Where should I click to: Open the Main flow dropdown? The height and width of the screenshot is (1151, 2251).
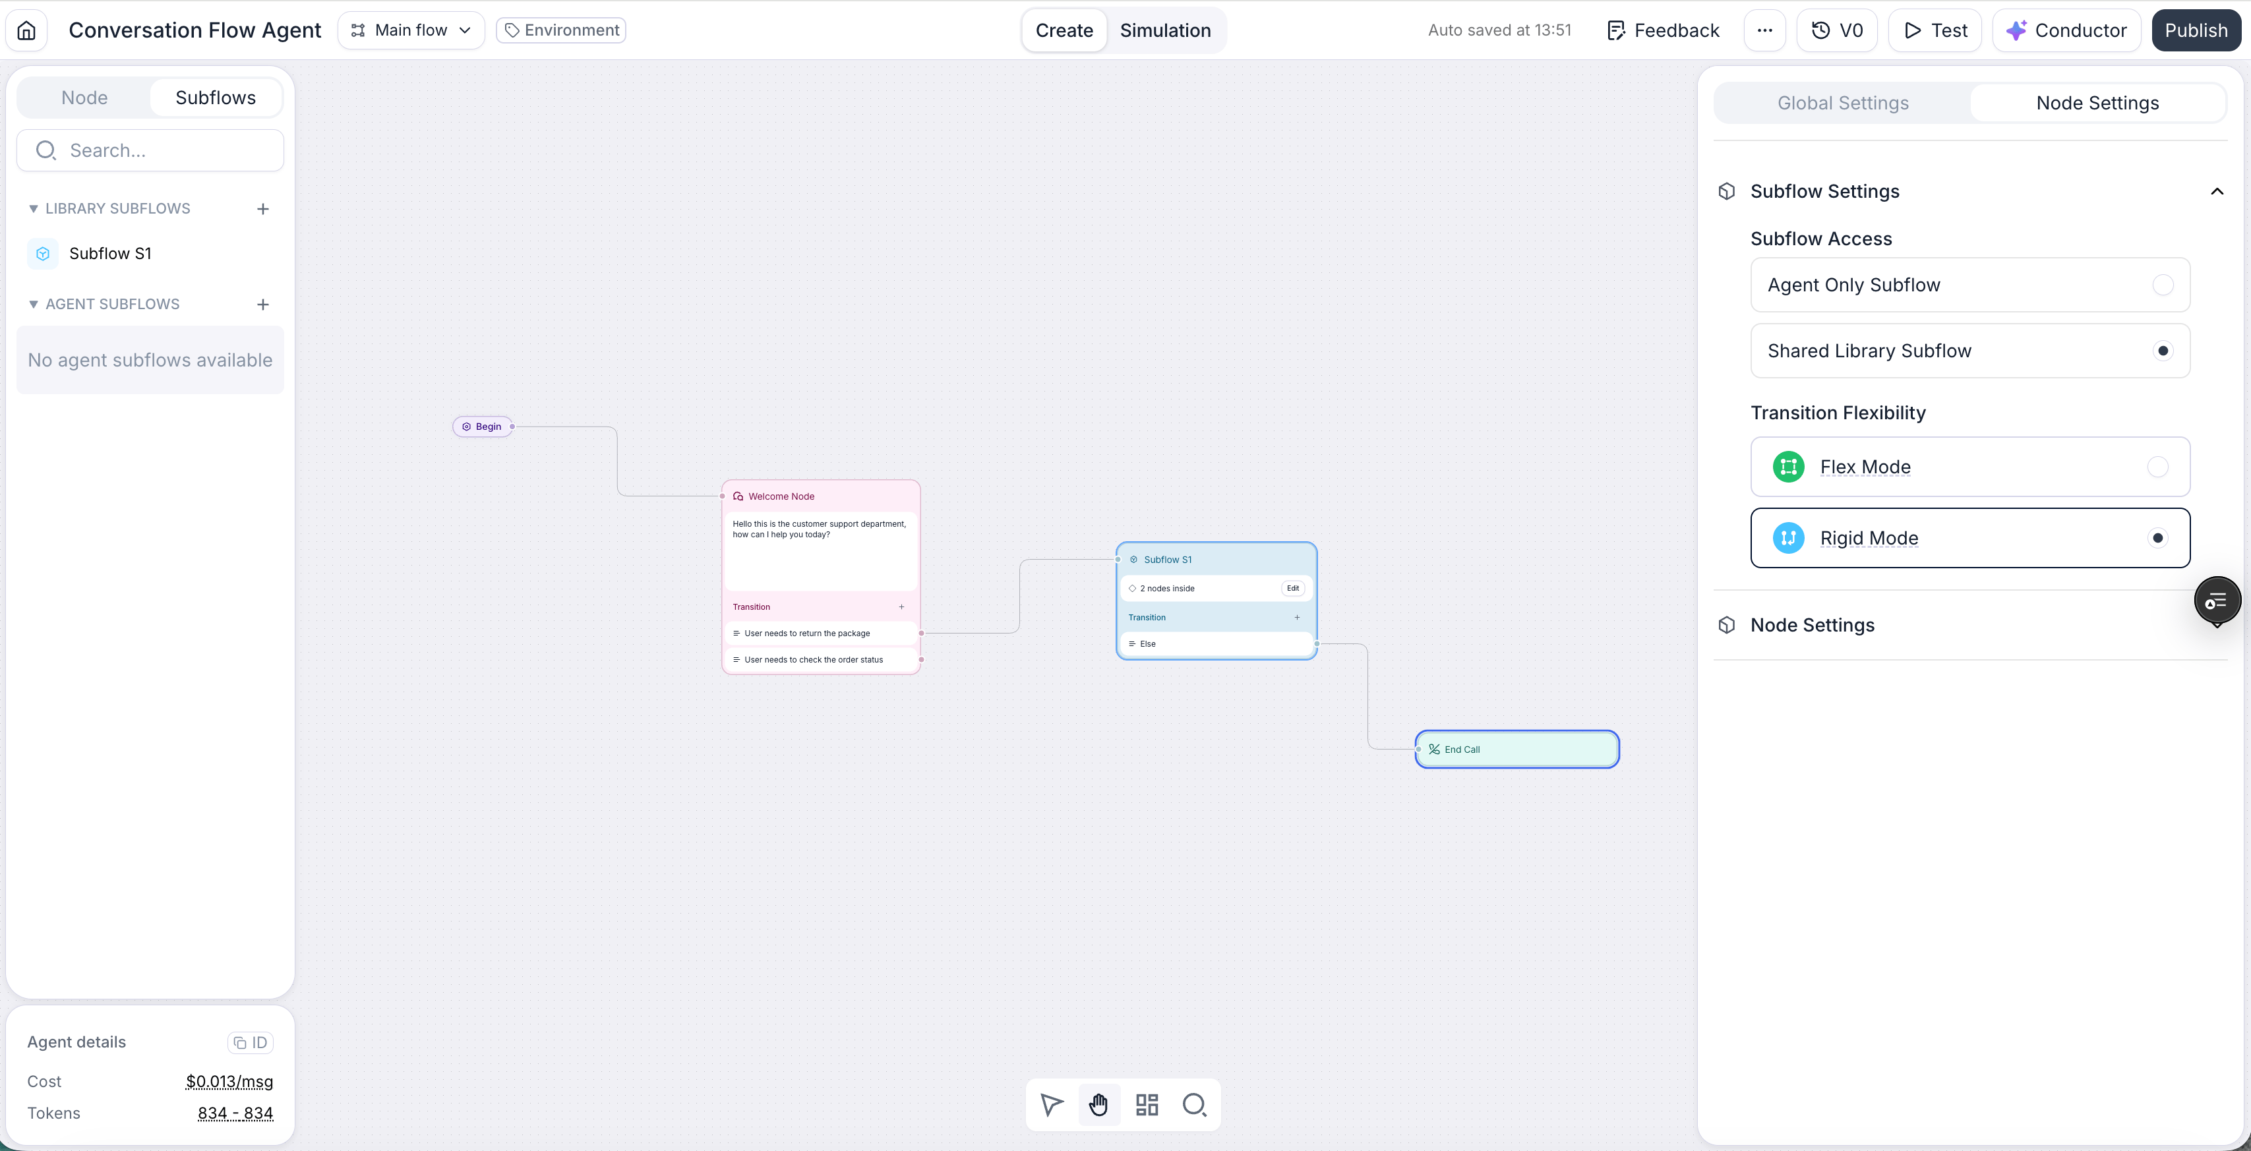[x=411, y=30]
